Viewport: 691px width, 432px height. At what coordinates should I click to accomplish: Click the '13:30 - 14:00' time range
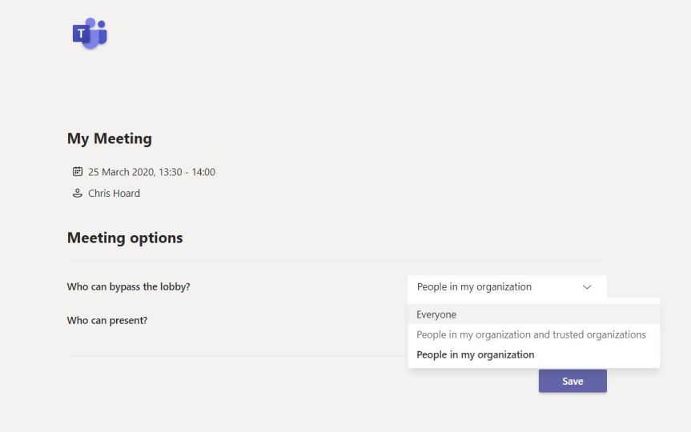(189, 172)
